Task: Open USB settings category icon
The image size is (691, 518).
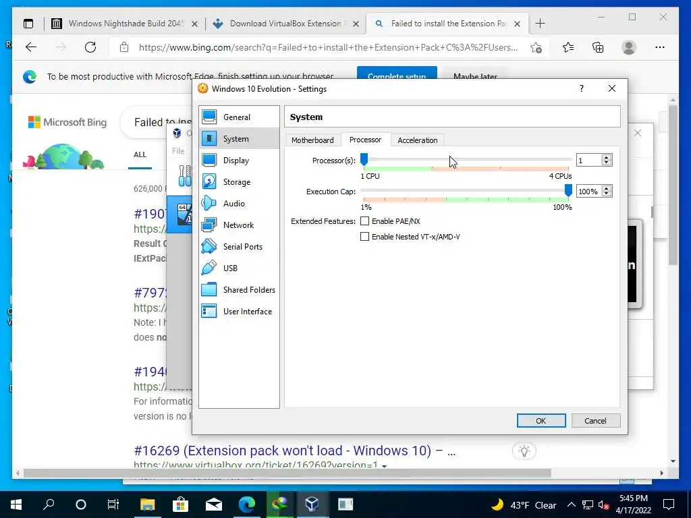Action: [209, 268]
